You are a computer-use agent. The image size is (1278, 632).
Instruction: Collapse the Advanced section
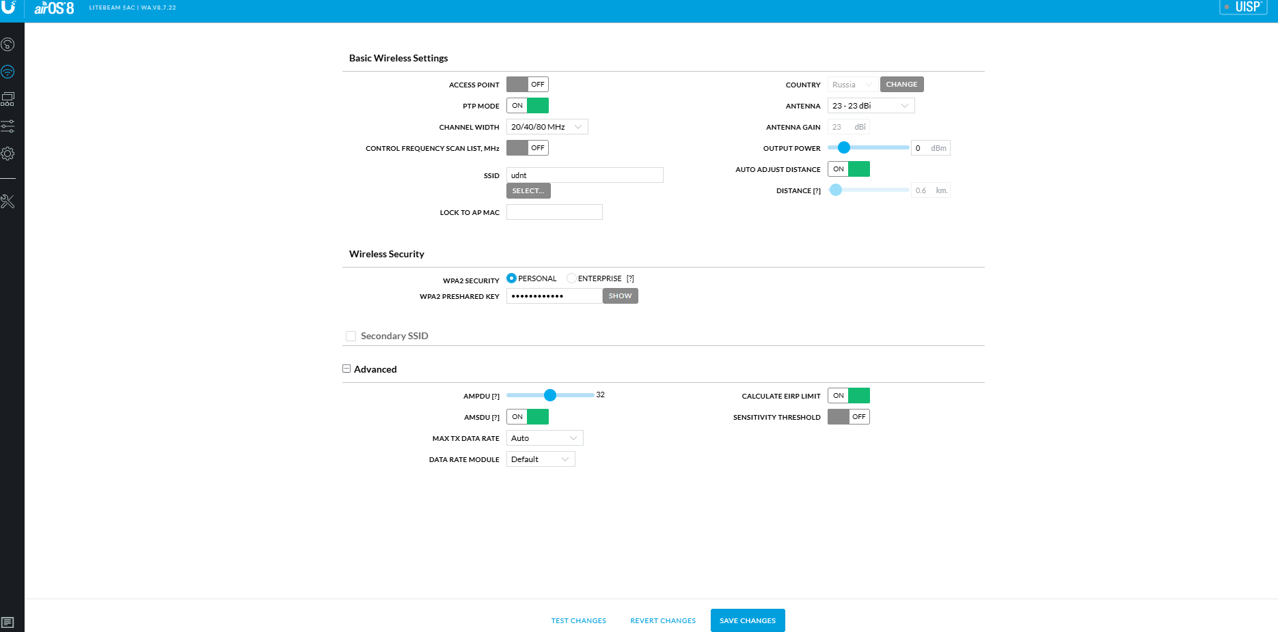pyautogui.click(x=346, y=369)
